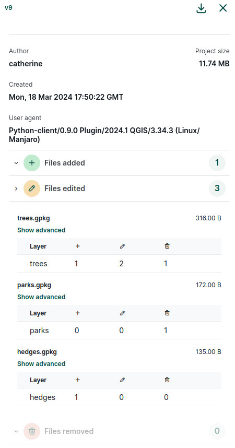The image size is (235, 448).
Task: Click the green plus Files added icon
Action: pyautogui.click(x=32, y=163)
